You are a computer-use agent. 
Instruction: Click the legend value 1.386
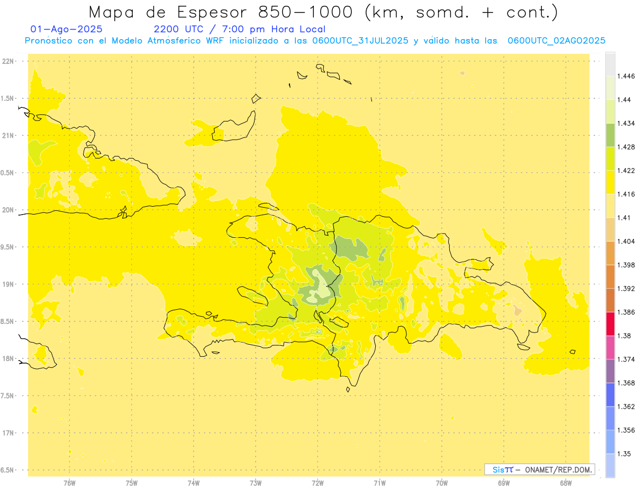click(626, 312)
